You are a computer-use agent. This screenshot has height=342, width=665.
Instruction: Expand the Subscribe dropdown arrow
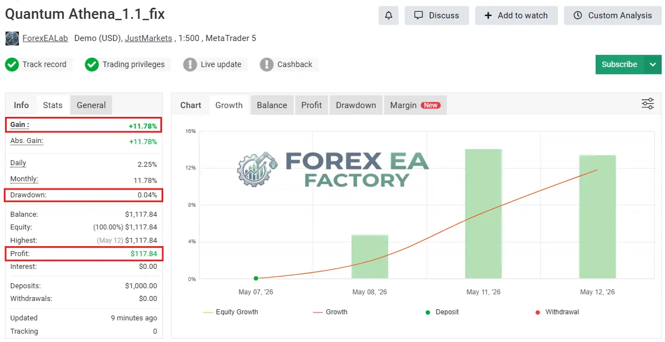coord(653,64)
